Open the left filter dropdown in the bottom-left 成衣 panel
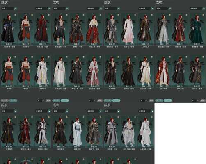This screenshot has width=206, height=164. 9,111
